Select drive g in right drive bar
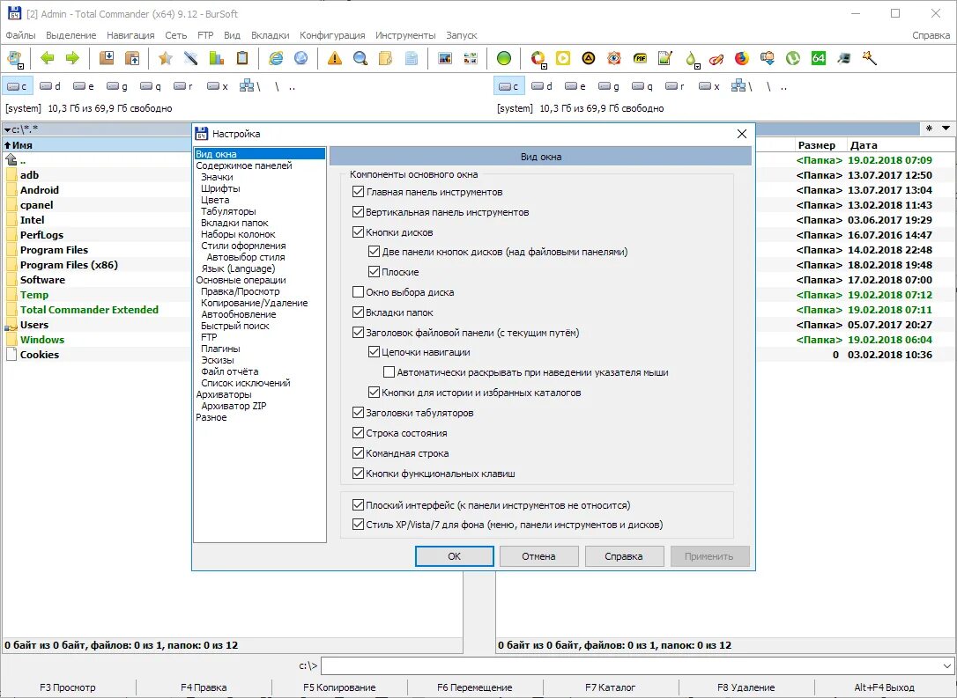 [609, 86]
